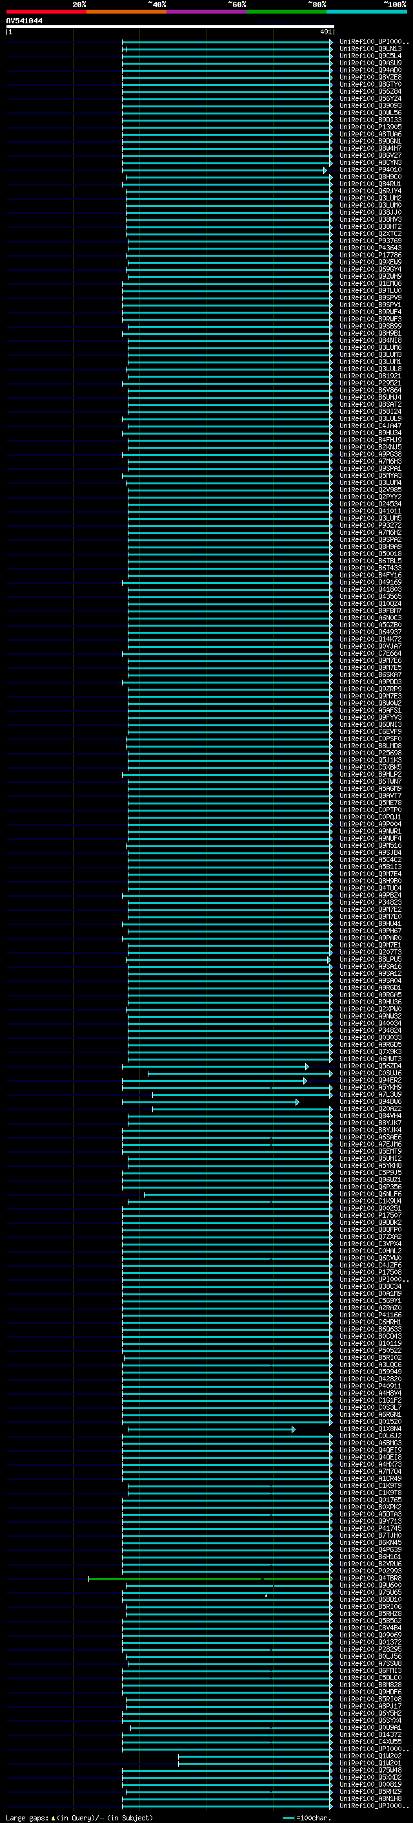Click the cyan ~100% identity legend segment

click(367, 12)
